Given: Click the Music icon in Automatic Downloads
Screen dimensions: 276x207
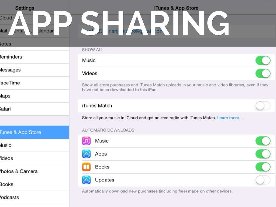Looking at the screenshot, I should pyautogui.click(x=86, y=141).
